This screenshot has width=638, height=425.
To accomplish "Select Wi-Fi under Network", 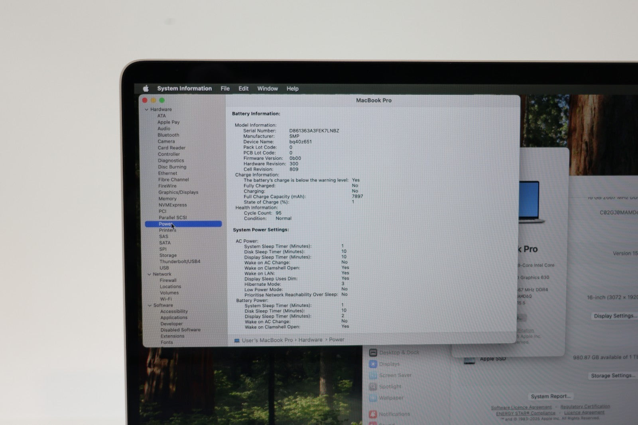I will point(166,299).
